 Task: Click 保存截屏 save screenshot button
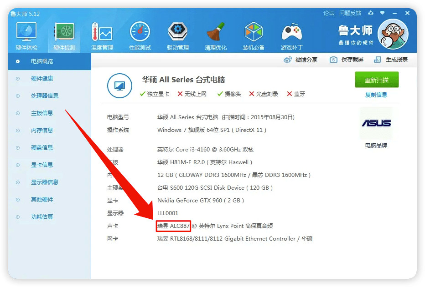pyautogui.click(x=352, y=60)
